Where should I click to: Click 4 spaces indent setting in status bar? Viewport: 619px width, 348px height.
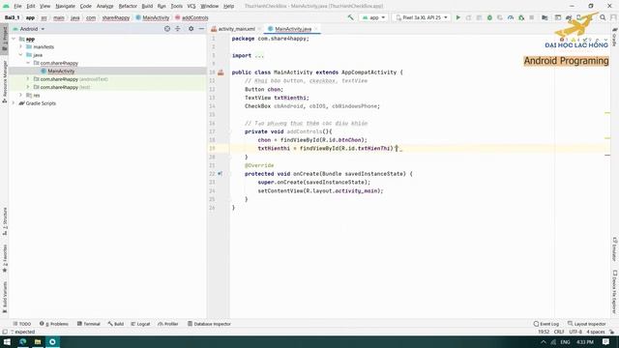click(x=596, y=332)
